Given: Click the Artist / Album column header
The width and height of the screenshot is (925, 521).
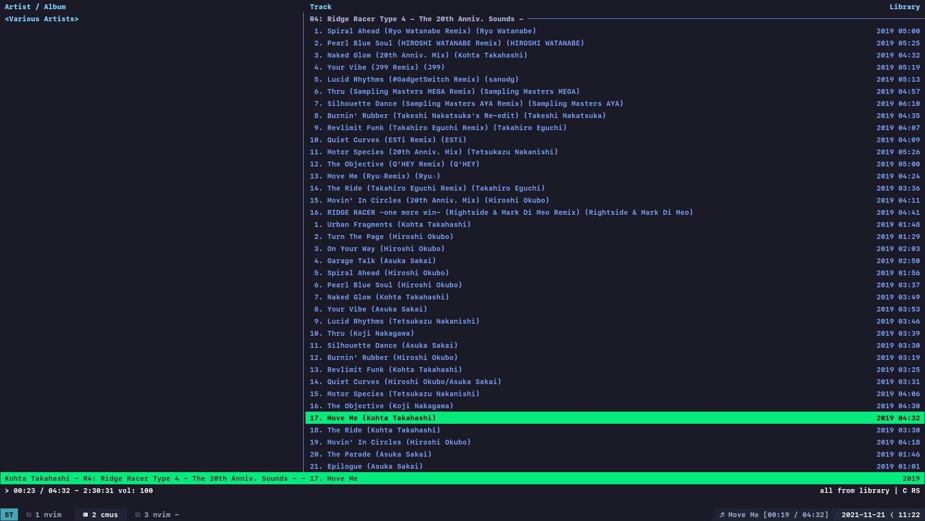Looking at the screenshot, I should [35, 7].
